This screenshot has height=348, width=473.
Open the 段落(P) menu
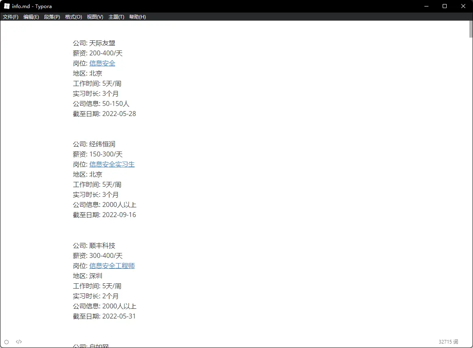[x=52, y=17]
